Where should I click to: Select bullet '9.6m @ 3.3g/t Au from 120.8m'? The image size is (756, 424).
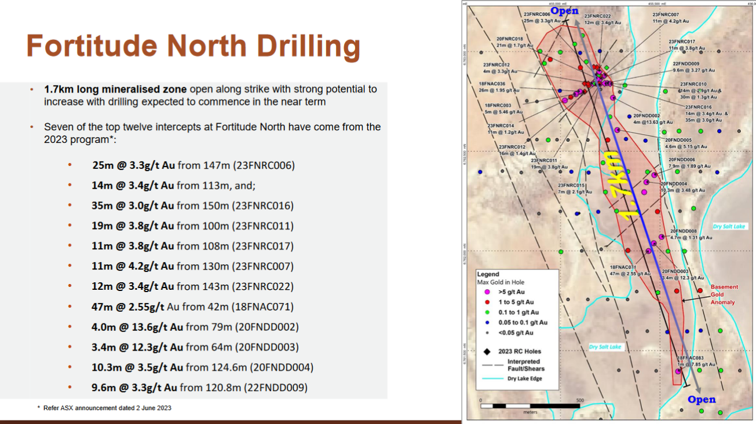[199, 388]
